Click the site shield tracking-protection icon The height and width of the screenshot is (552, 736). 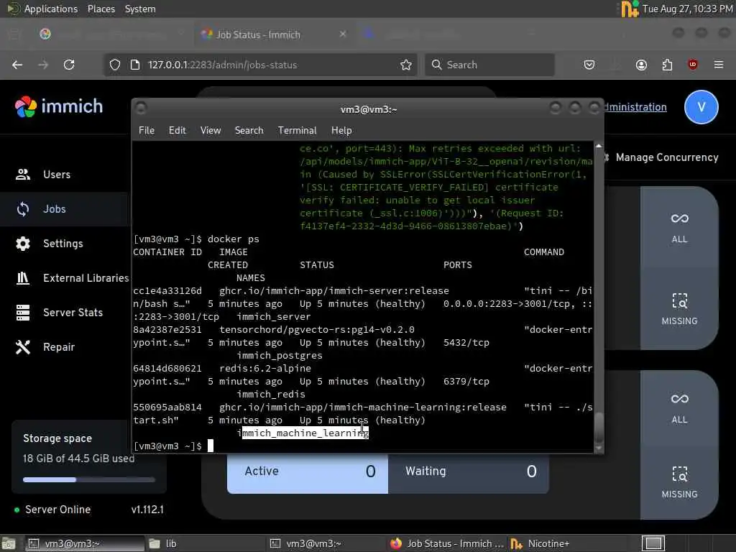click(x=115, y=65)
